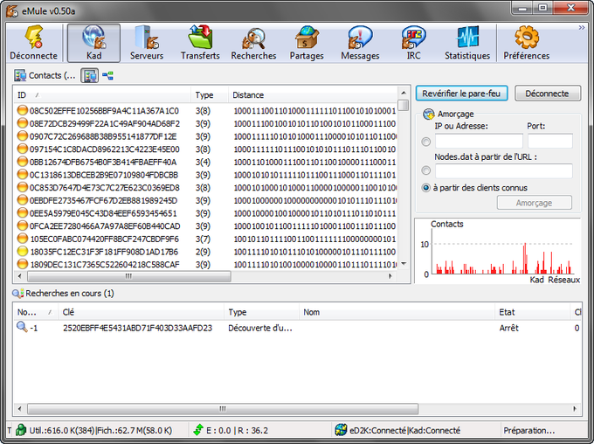Sort contacts by the Distance column
This screenshot has width=594, height=444.
pyautogui.click(x=313, y=94)
